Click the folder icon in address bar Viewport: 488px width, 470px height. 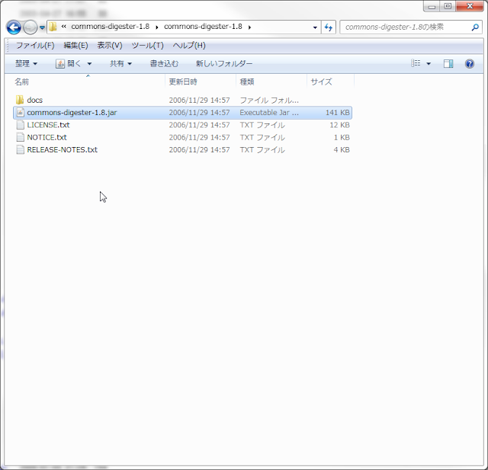coord(53,27)
